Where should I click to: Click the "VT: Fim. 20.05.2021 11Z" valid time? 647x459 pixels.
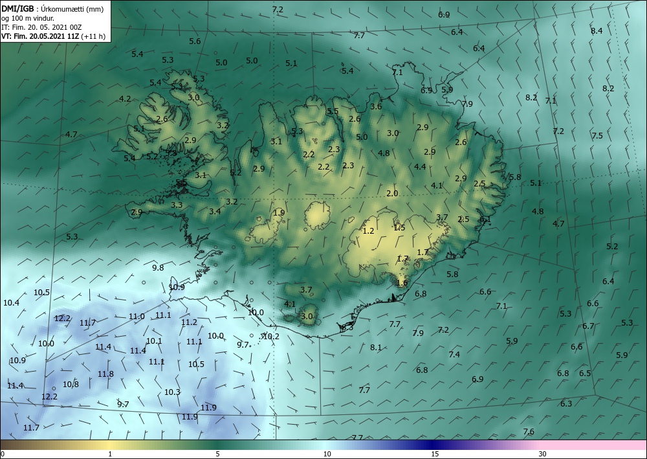tap(41, 36)
